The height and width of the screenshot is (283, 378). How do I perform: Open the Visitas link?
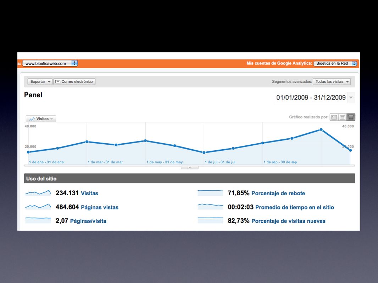point(89,193)
